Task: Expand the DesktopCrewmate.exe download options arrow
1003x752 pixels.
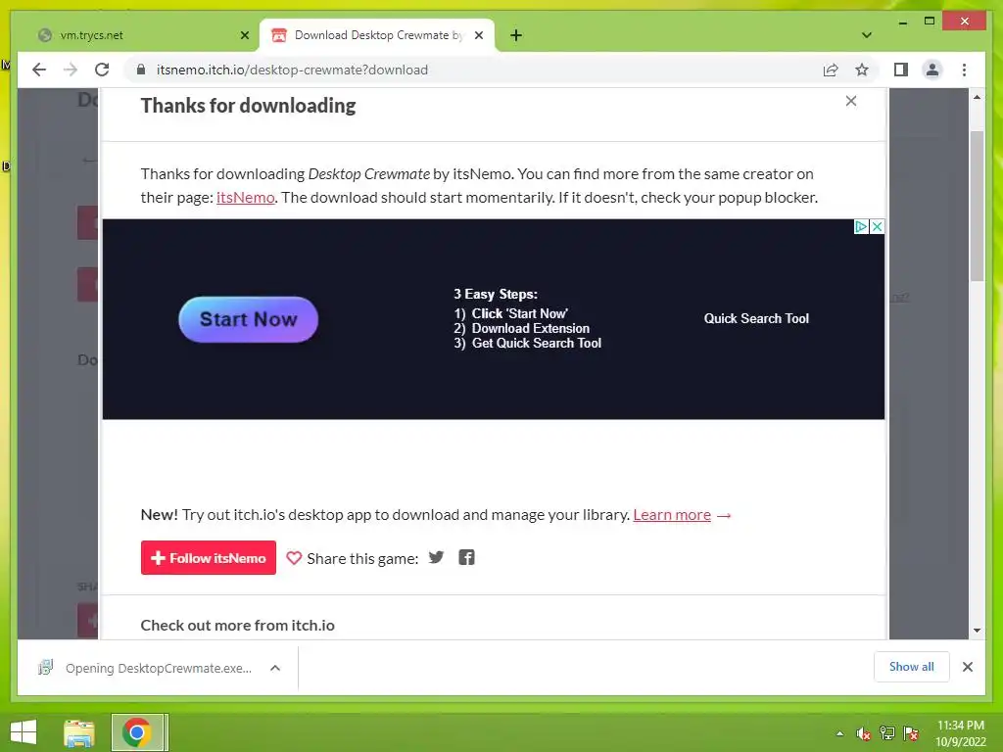Action: 275,668
